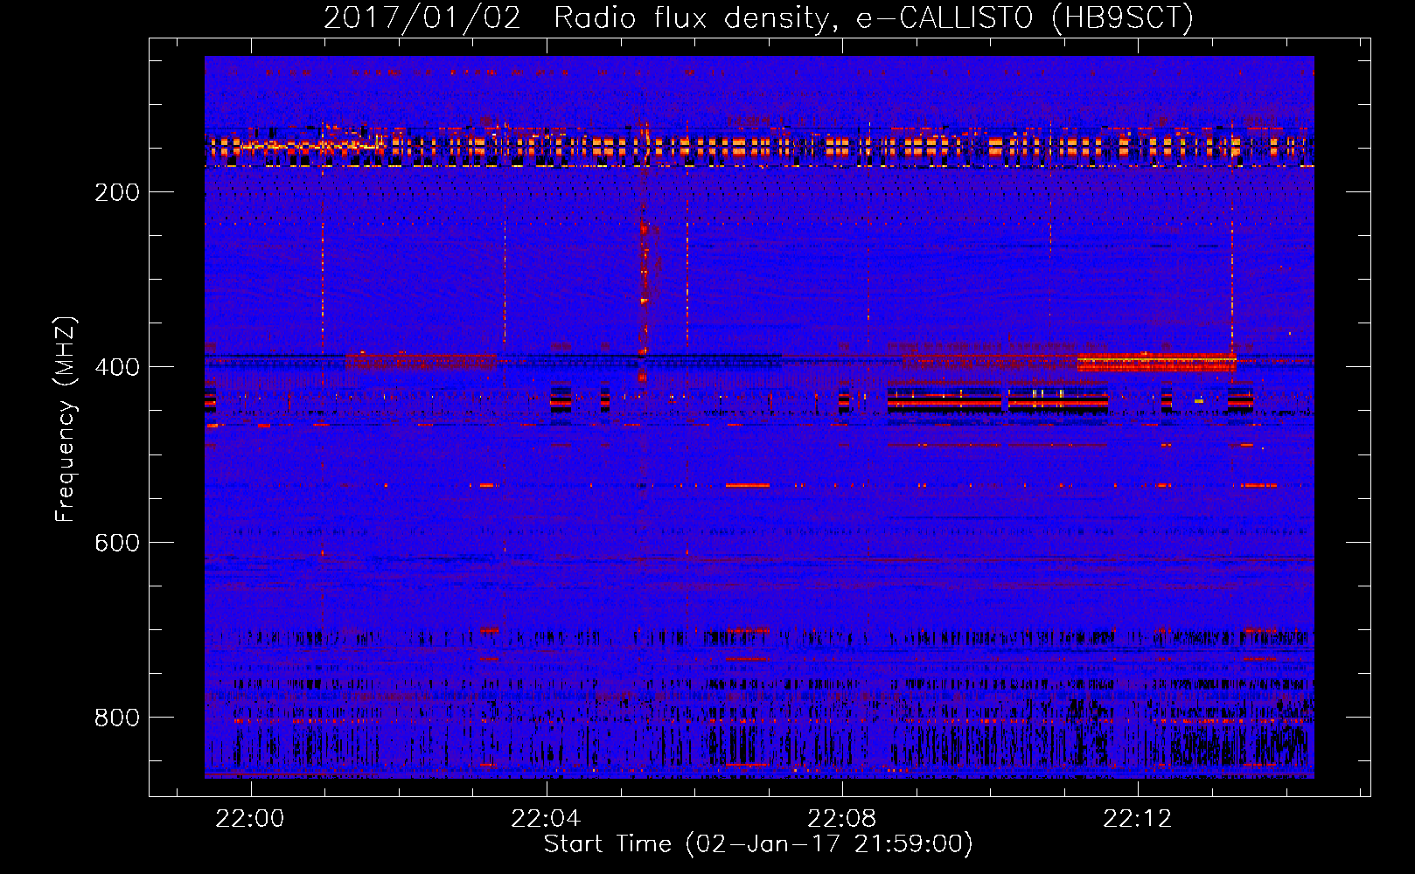Image resolution: width=1415 pixels, height=874 pixels.
Task: Click the 200 frequency tick label
Action: coord(117,192)
